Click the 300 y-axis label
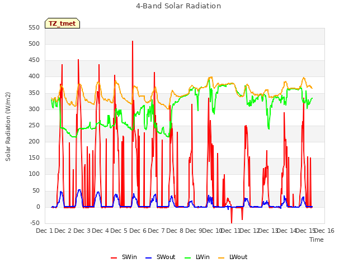358x268 pixels. tap(34, 109)
